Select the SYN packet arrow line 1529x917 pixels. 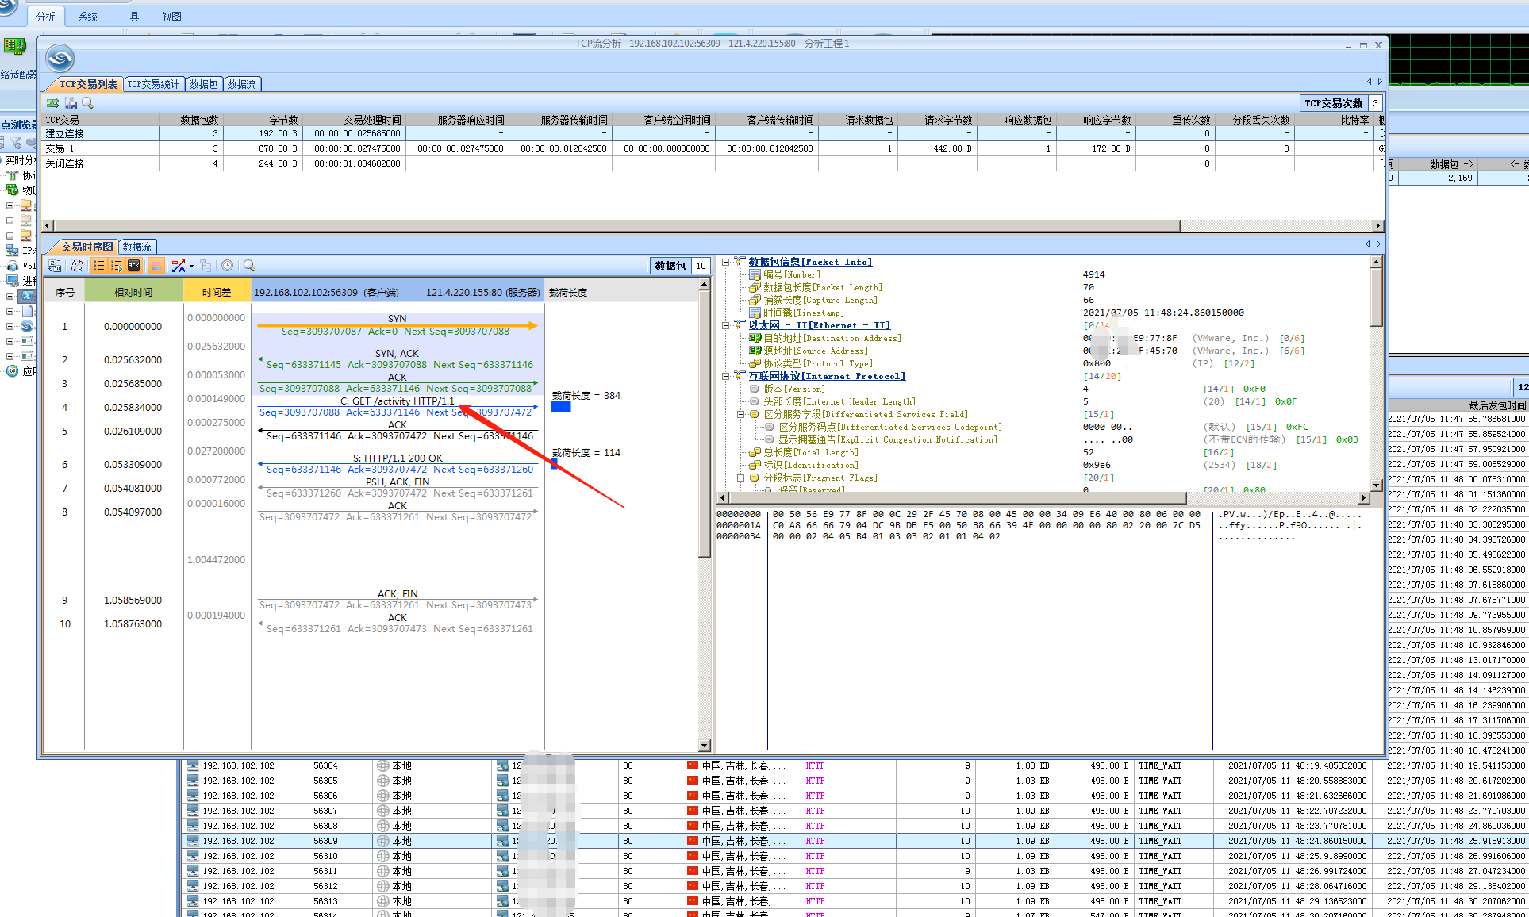(x=398, y=324)
